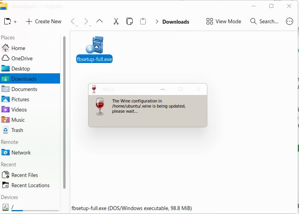Open Recent Locations
The width and height of the screenshot is (299, 214).
click(30, 185)
